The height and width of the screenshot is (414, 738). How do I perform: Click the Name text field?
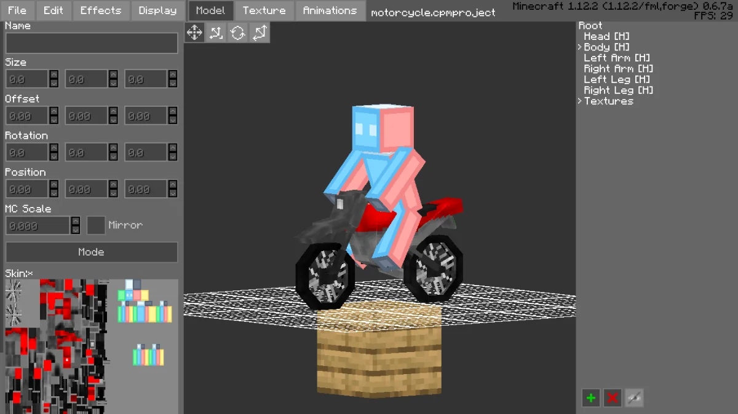[x=92, y=43]
